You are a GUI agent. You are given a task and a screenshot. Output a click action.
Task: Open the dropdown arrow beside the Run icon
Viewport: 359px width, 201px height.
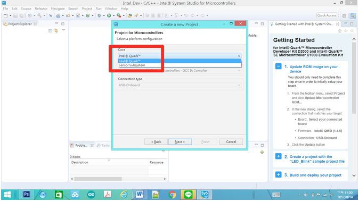[x=113, y=15]
